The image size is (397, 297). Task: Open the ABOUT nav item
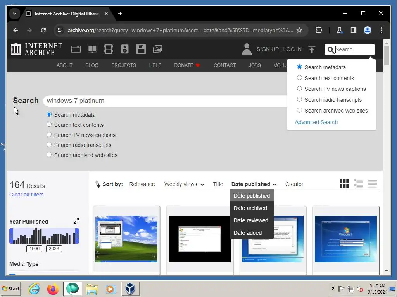65,65
